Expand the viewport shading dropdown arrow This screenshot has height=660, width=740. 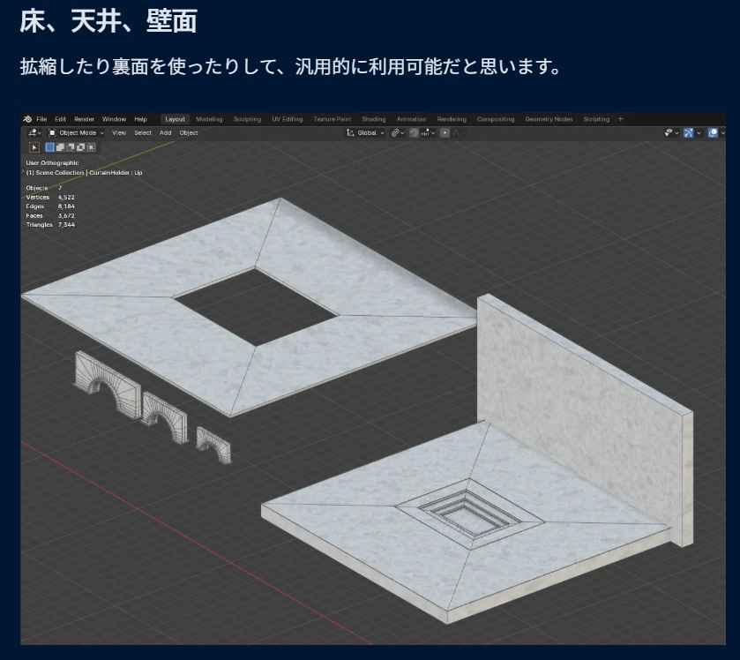click(724, 133)
